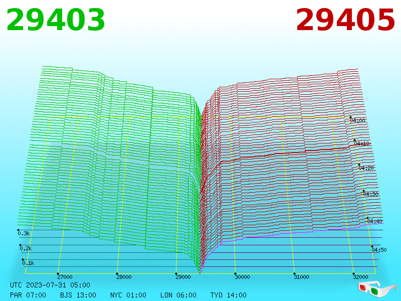Viewport: 401px width, 301px height.
Task: Click the 28000 price axis label
Action: tap(124, 277)
